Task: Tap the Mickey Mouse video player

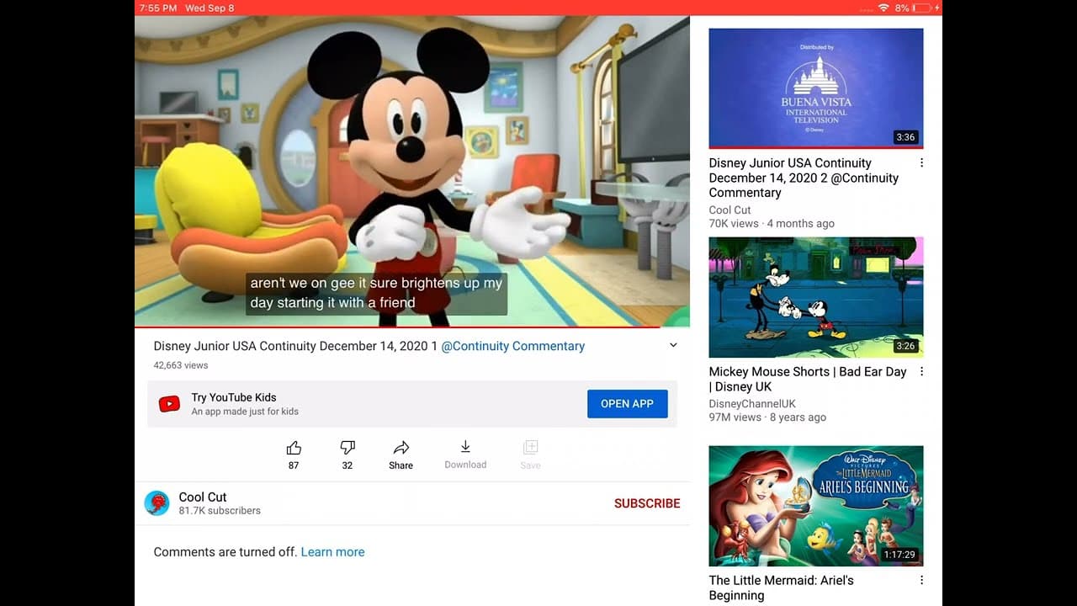Action: (x=412, y=171)
